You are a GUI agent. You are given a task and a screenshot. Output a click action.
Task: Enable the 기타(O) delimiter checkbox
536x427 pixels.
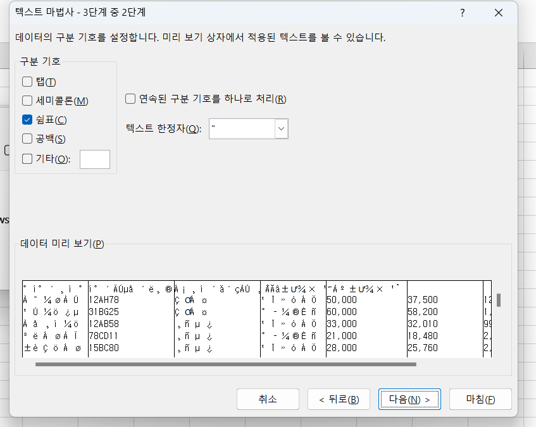click(27, 159)
